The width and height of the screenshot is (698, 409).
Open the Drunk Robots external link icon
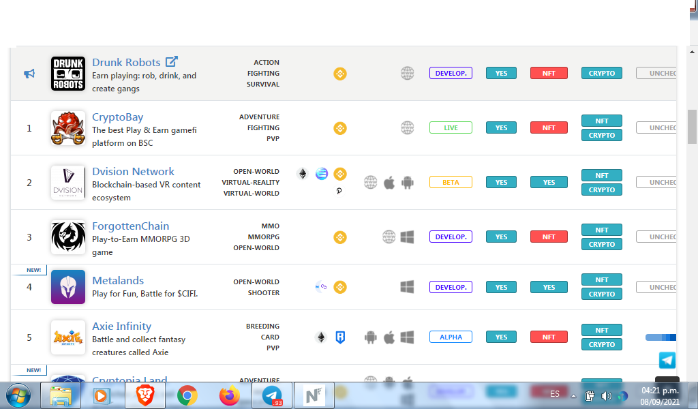pos(171,61)
